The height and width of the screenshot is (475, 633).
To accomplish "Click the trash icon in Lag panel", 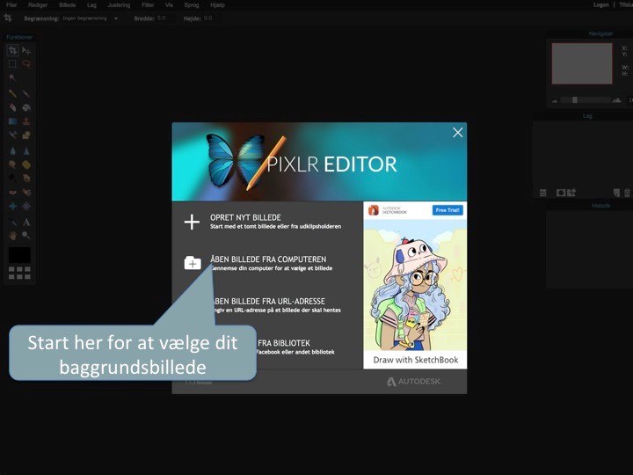I will (x=627, y=193).
